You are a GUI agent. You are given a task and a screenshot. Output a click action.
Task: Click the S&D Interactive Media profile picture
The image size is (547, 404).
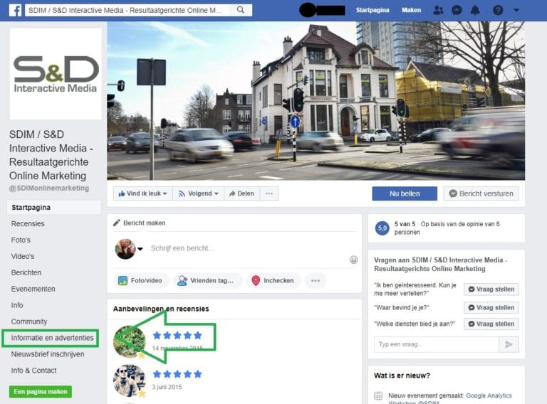(x=56, y=74)
